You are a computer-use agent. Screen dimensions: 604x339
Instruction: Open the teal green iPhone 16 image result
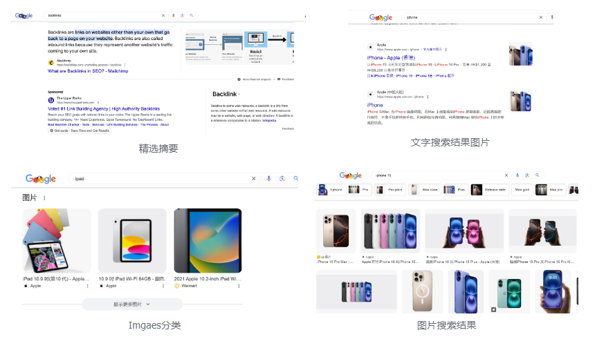(x=509, y=291)
